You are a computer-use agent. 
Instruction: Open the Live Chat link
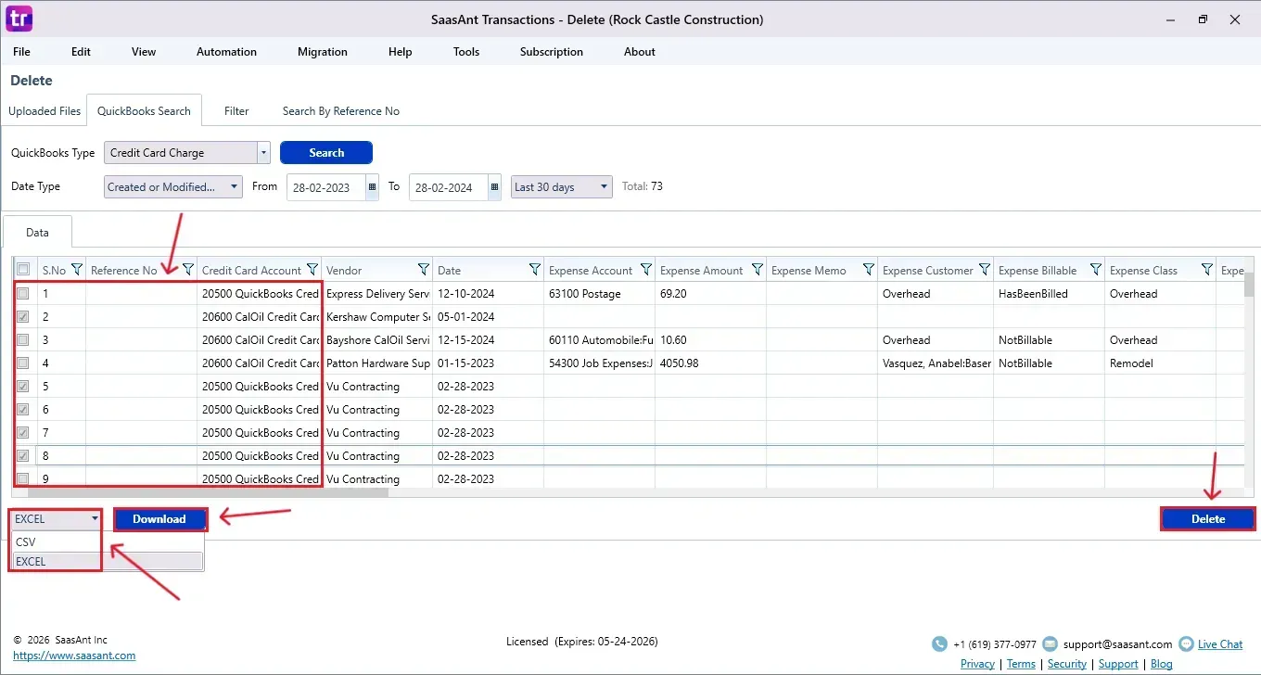[x=1220, y=644]
